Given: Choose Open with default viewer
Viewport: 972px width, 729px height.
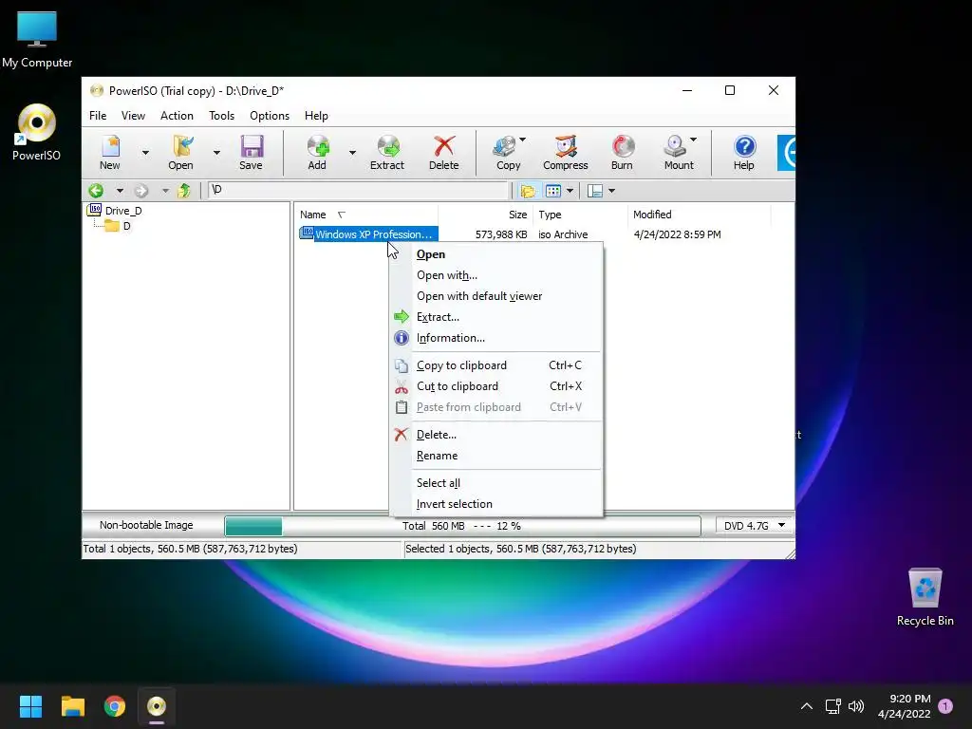Looking at the screenshot, I should [495, 296].
